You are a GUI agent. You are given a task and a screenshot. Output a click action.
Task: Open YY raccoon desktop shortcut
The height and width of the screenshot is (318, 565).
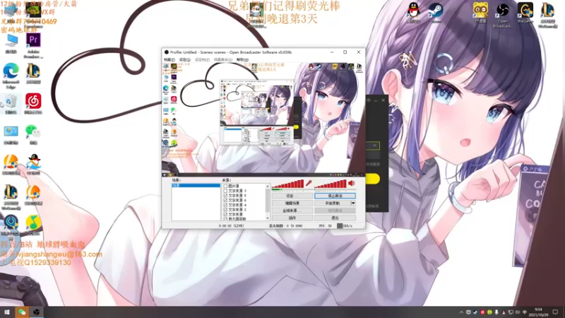[480, 13]
